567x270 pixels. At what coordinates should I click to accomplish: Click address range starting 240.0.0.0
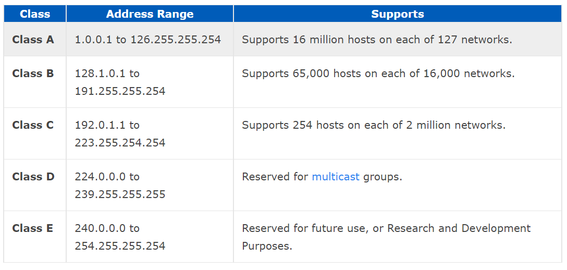tap(120, 238)
